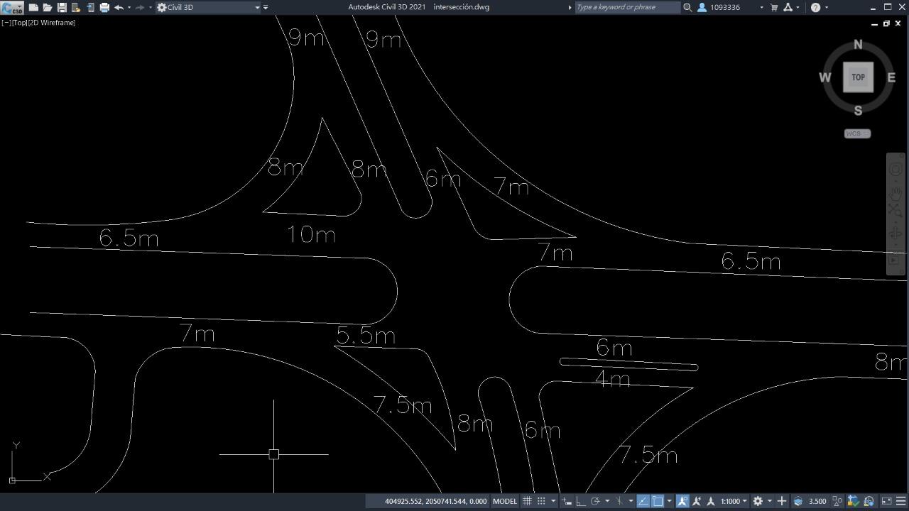The width and height of the screenshot is (909, 511).
Task: Click the keyword search input field
Action: pos(626,7)
